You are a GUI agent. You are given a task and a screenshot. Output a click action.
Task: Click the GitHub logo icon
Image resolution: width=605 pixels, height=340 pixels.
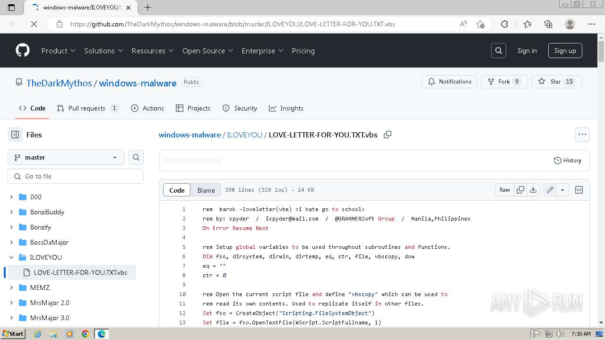[23, 51]
